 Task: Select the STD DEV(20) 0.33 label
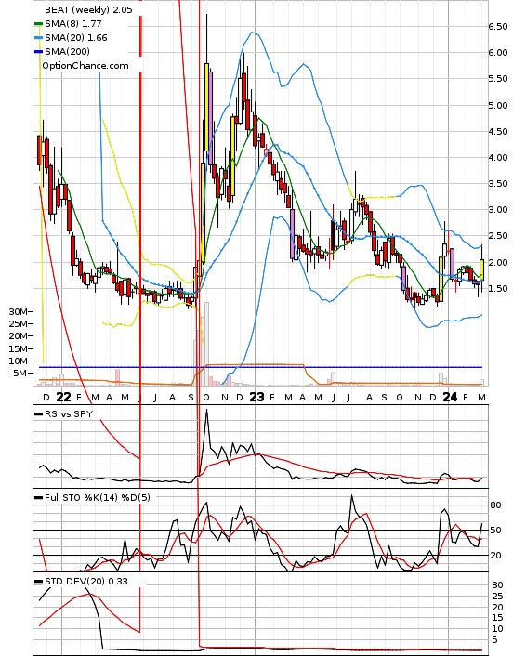(85, 581)
